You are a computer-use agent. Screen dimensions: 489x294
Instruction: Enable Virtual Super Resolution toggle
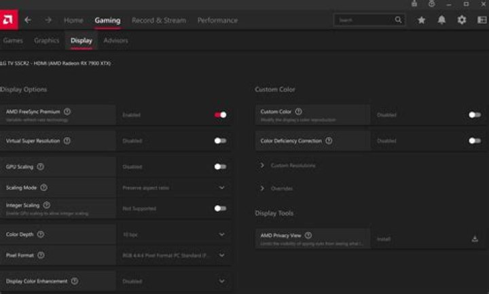coord(220,141)
